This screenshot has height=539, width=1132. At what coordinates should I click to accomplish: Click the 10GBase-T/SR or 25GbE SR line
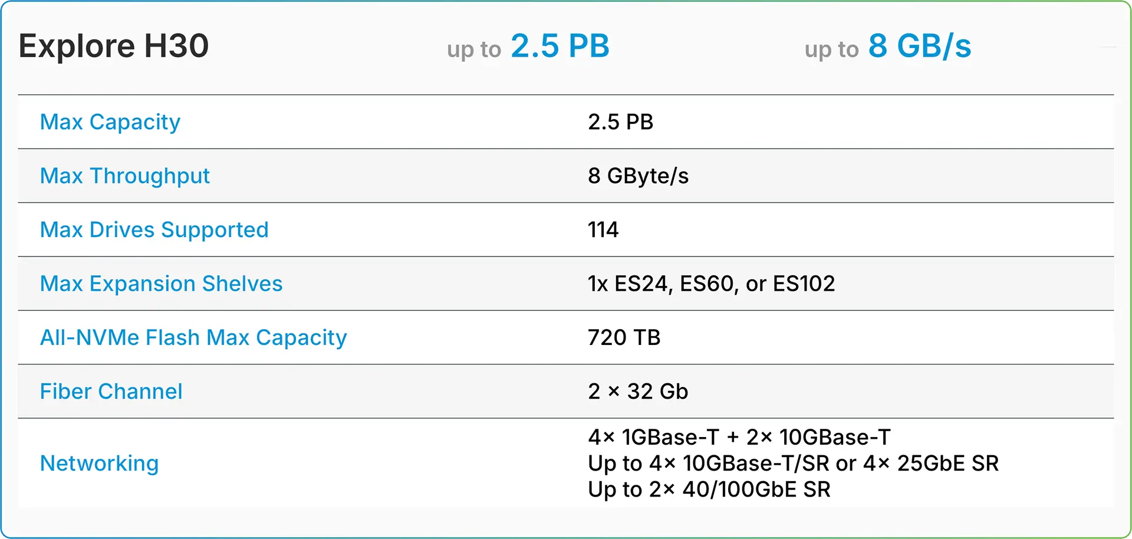(x=793, y=464)
